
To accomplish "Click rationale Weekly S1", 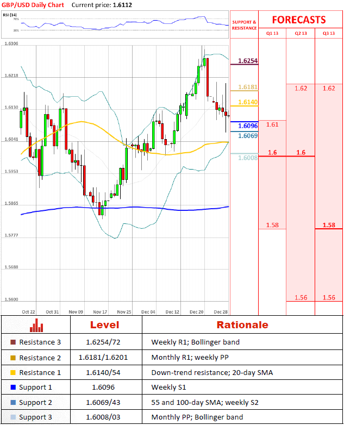I will click(x=168, y=387).
